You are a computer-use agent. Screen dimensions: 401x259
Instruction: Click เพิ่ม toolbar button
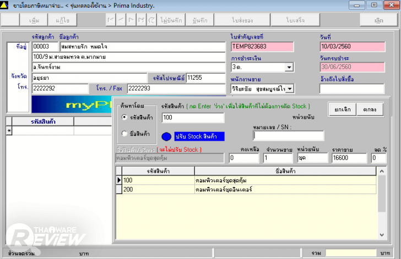(x=34, y=20)
